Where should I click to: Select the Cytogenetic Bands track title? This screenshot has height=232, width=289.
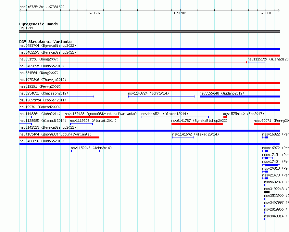click(39, 24)
